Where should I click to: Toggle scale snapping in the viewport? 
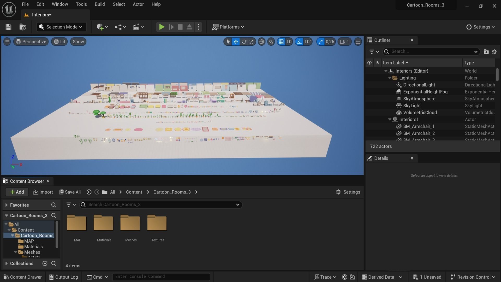pyautogui.click(x=321, y=42)
